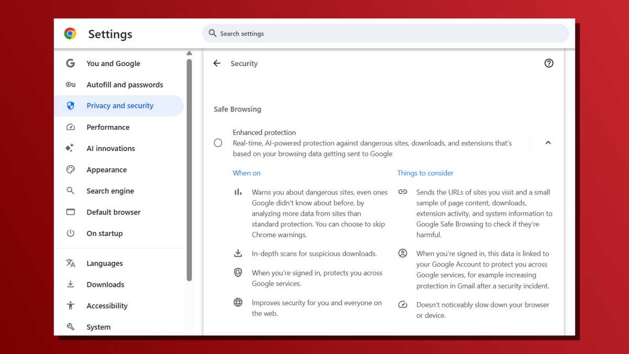Click the Accessibility icon in sidebar
Screen dimensions: 629x354
pyautogui.click(x=71, y=305)
